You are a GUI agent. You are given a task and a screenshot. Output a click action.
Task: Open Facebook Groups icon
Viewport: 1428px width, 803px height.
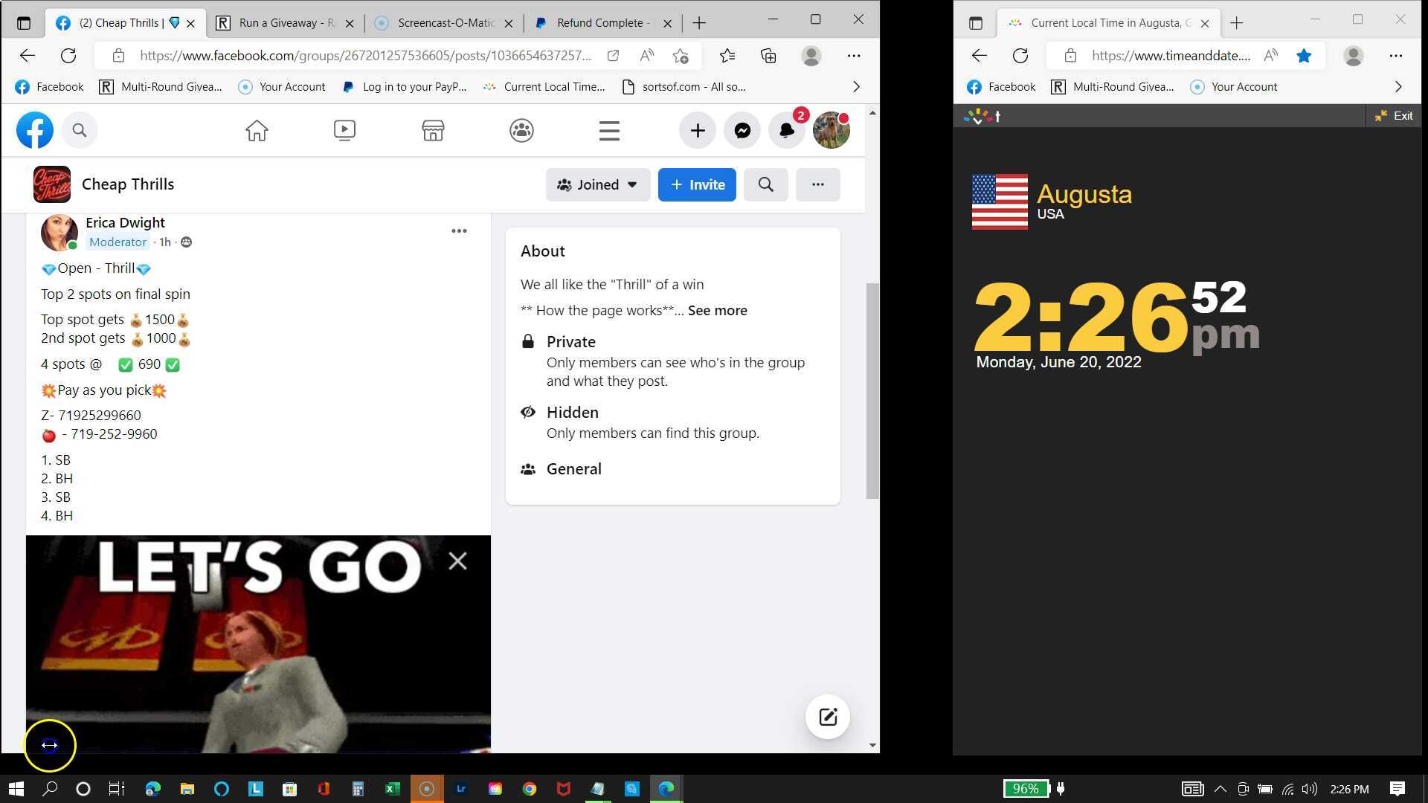coord(521,131)
